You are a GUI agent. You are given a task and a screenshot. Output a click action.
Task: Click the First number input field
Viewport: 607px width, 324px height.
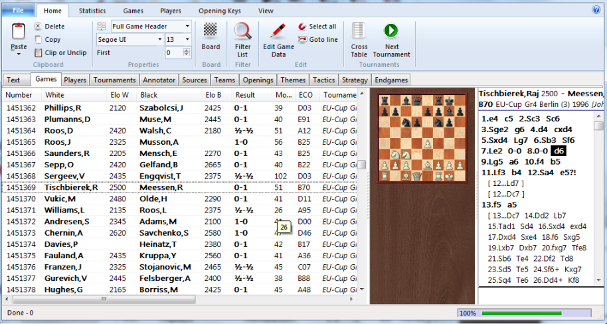click(x=173, y=52)
